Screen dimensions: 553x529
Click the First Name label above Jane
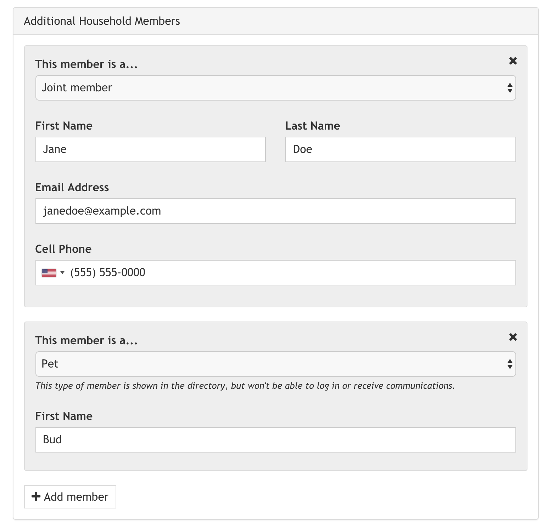[64, 126]
